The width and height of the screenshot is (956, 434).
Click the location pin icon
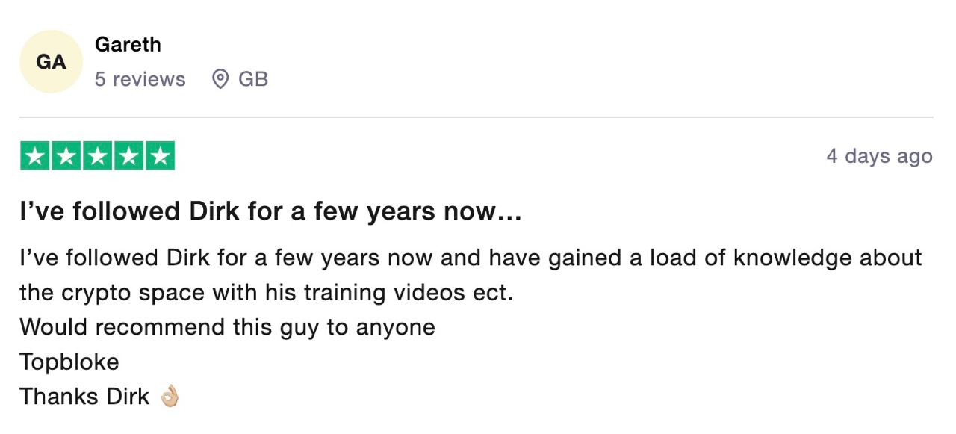(x=220, y=79)
